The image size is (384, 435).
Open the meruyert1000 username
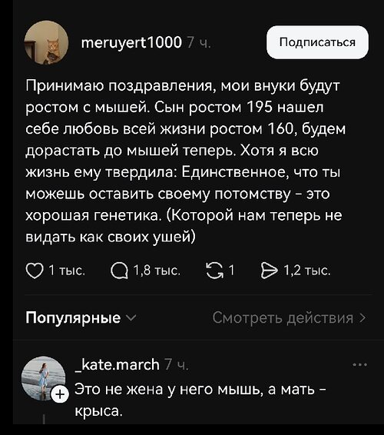(x=131, y=42)
